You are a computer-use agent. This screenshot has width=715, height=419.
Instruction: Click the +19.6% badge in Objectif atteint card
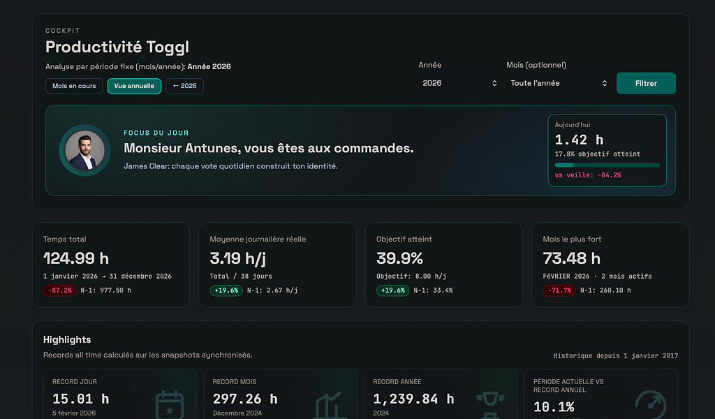point(392,291)
